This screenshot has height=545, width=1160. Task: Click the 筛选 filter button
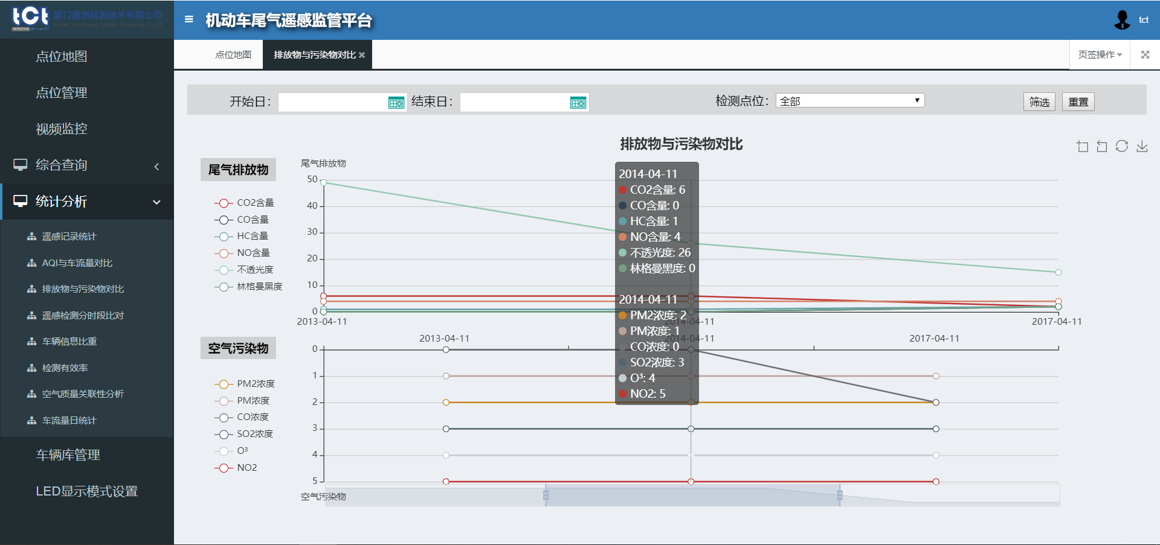[x=1039, y=101]
